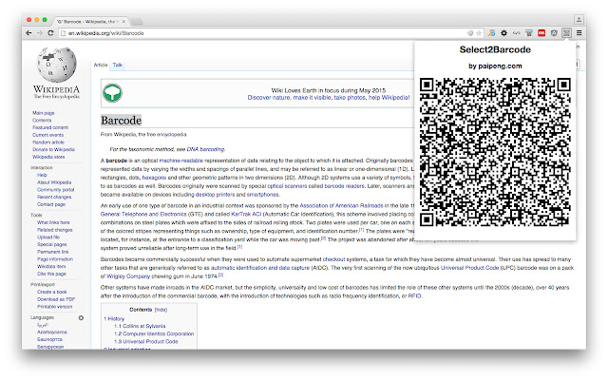Click the generated QR code image
Screen dimensions: 608x380
pyautogui.click(x=495, y=152)
